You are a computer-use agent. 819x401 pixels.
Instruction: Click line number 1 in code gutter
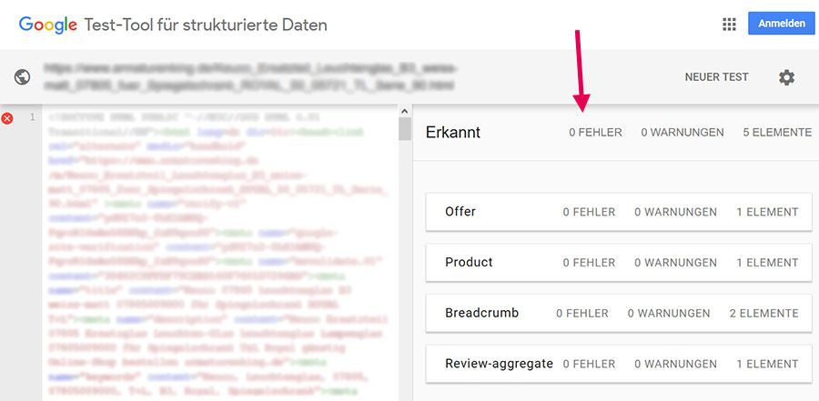coord(33,117)
